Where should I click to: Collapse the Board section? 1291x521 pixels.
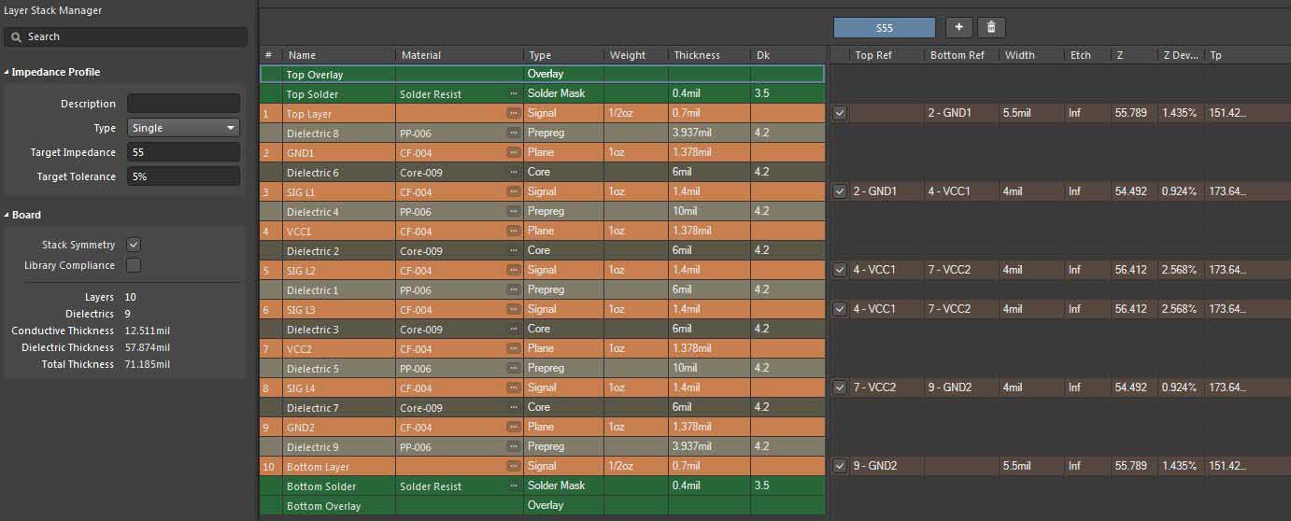(x=7, y=215)
